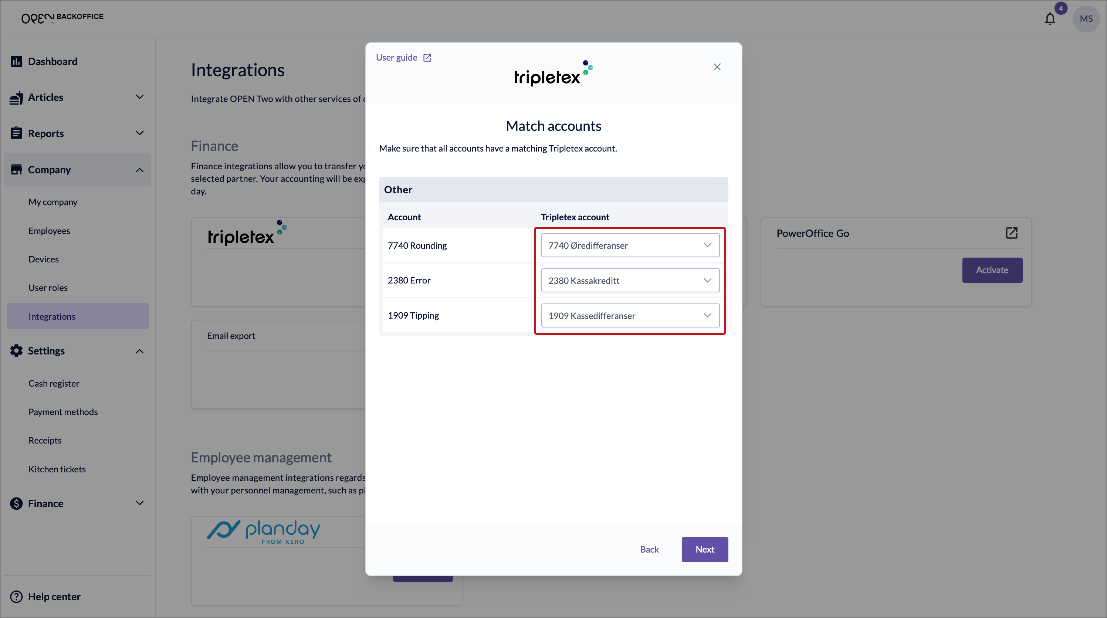Open the MS user avatar menu
Viewport: 1107px width, 618px height.
tap(1086, 19)
